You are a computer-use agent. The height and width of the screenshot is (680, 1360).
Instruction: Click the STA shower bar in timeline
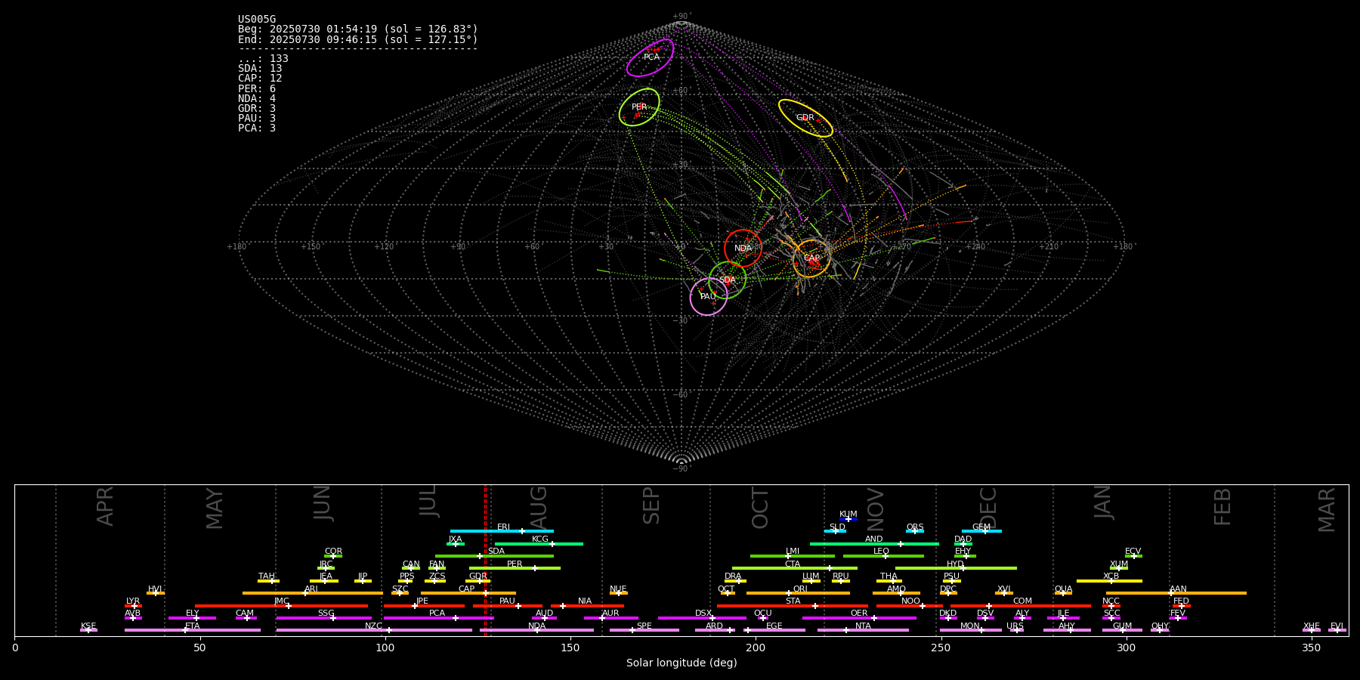coord(793,605)
